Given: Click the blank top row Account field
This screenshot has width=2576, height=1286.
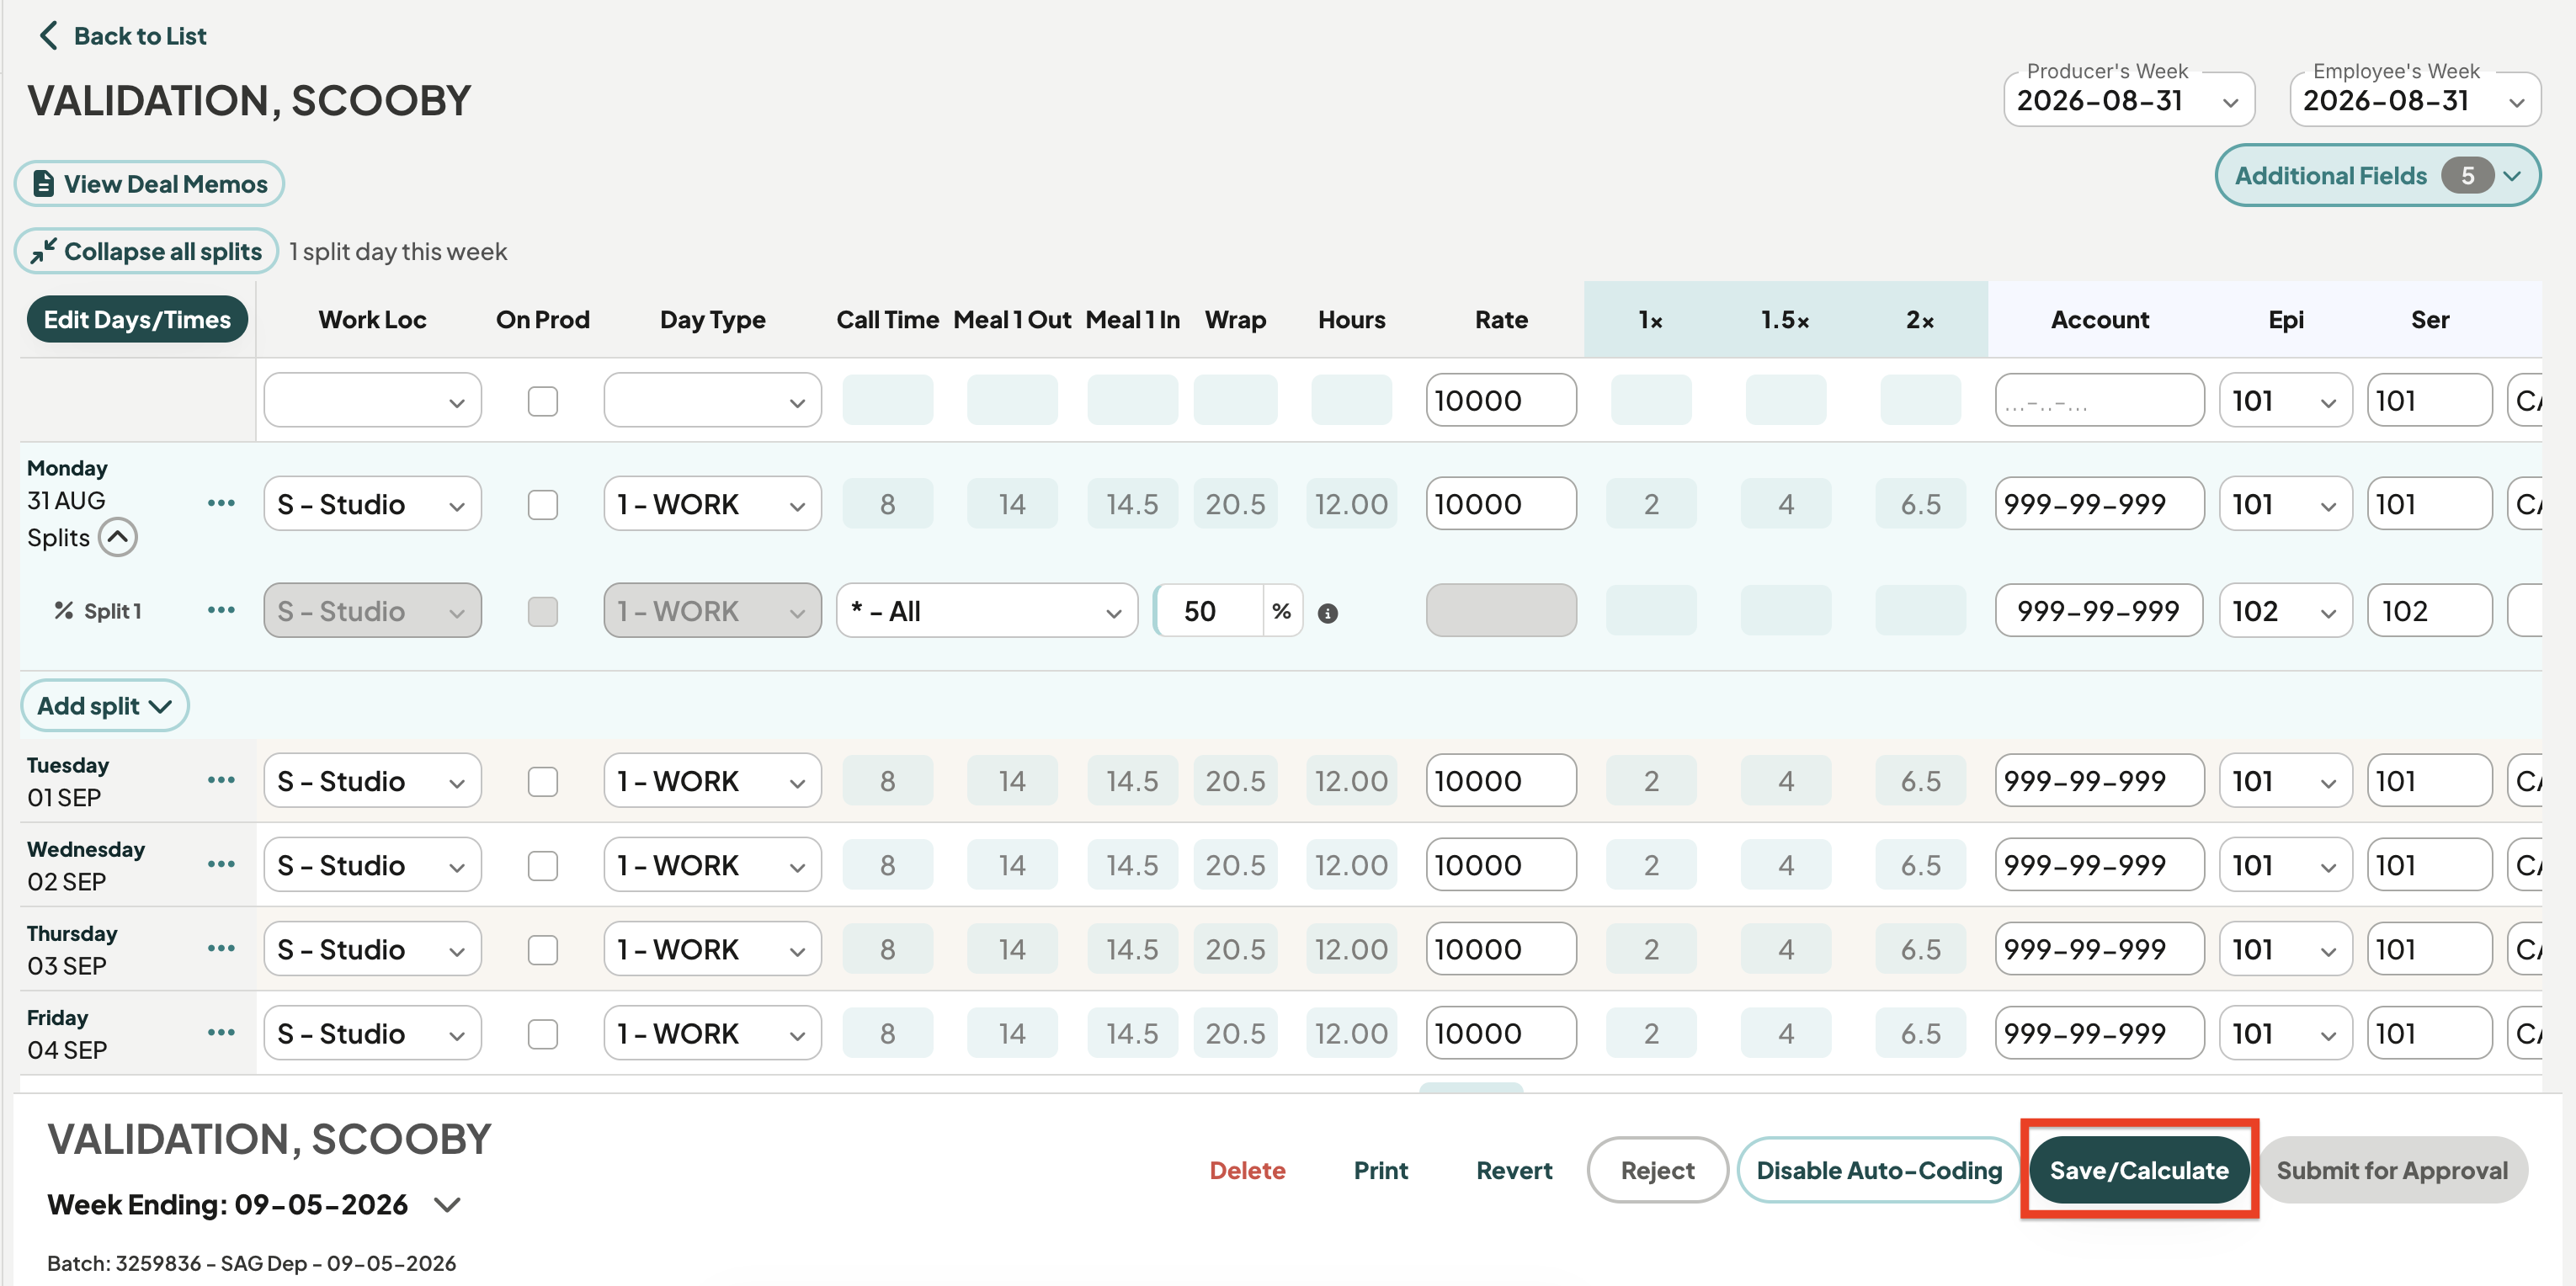Looking at the screenshot, I should (2099, 401).
